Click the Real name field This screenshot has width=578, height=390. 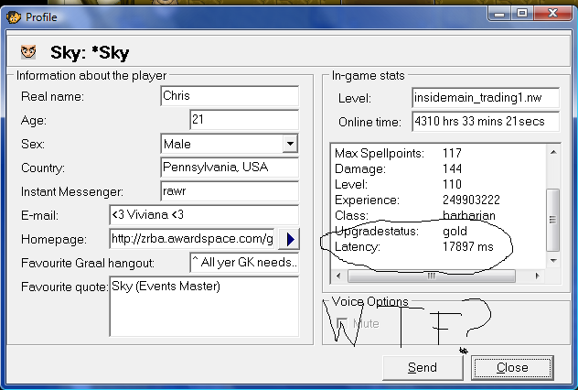tap(229, 96)
